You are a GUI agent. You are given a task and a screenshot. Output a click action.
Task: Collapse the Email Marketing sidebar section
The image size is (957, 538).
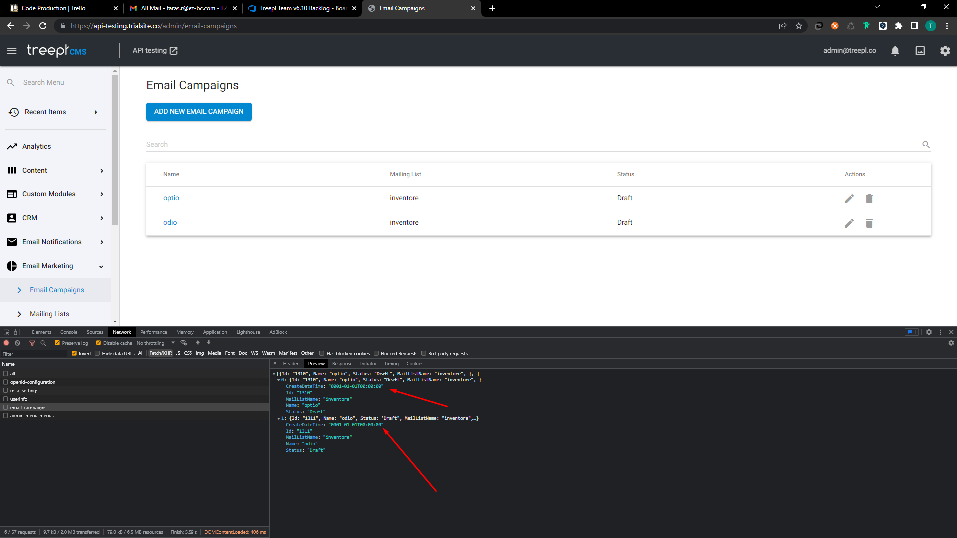tap(55, 266)
